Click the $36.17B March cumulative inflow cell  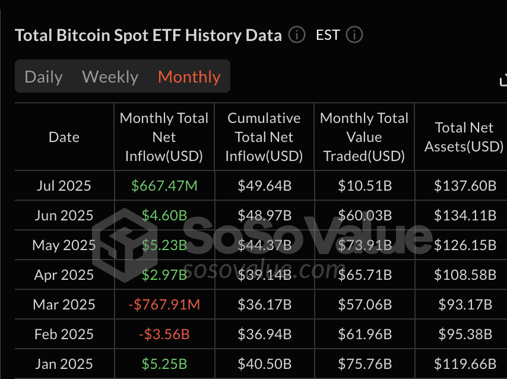pyautogui.click(x=265, y=305)
